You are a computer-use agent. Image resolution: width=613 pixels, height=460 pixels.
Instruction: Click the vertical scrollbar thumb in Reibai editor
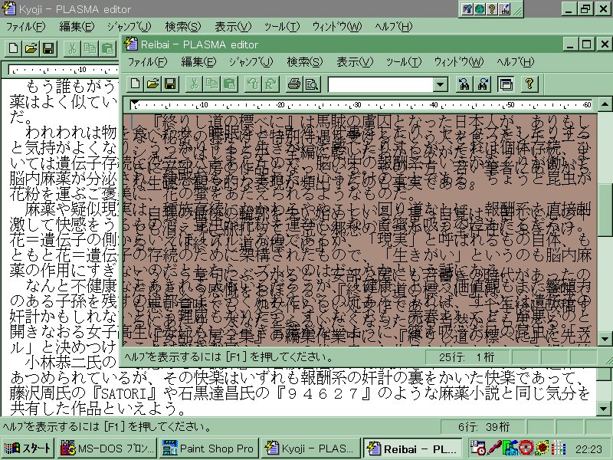[605, 212]
